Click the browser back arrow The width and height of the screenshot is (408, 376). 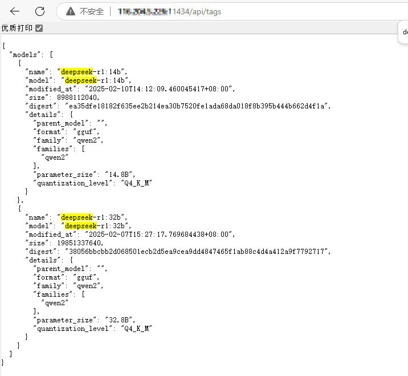pyautogui.click(x=15, y=11)
